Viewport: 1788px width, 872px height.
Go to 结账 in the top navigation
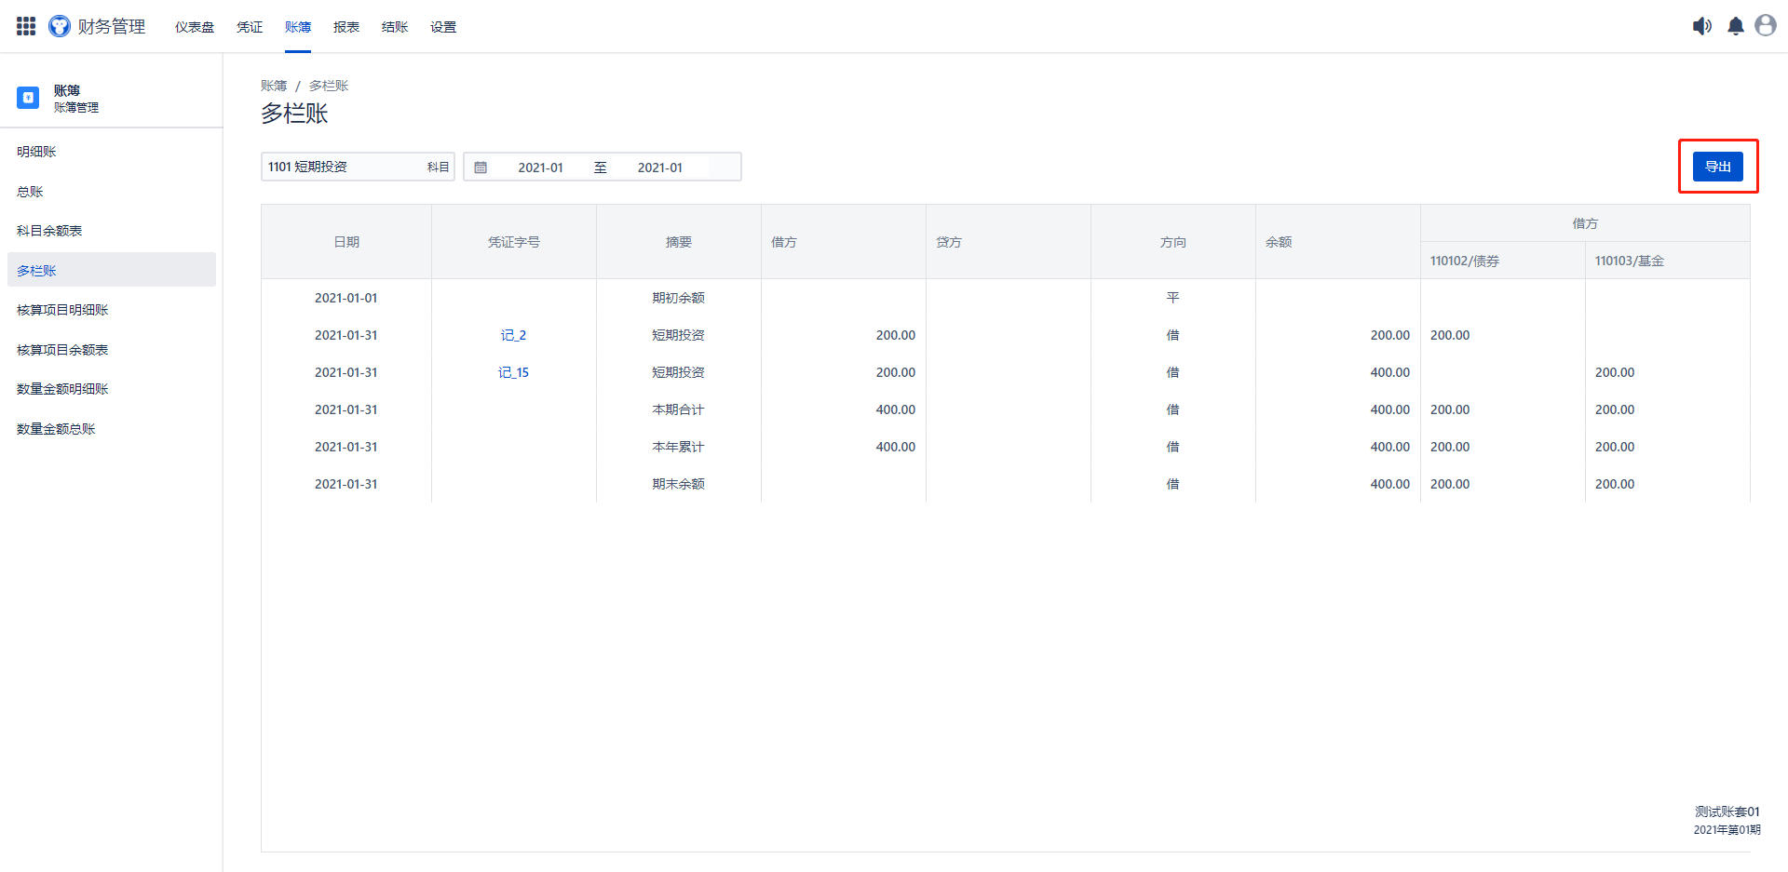[x=395, y=27]
